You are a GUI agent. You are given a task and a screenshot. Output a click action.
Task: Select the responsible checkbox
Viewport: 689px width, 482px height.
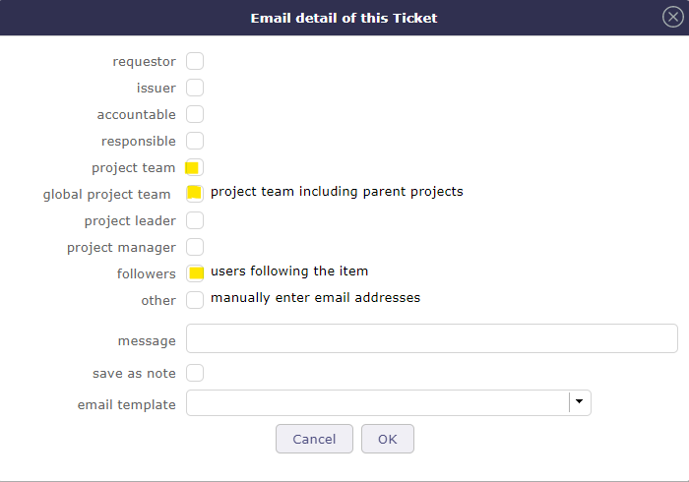point(195,142)
